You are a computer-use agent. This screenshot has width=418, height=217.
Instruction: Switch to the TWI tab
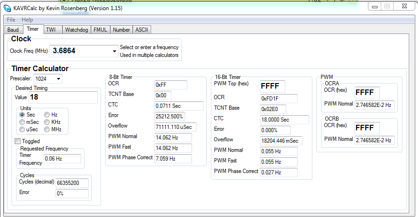(x=51, y=30)
